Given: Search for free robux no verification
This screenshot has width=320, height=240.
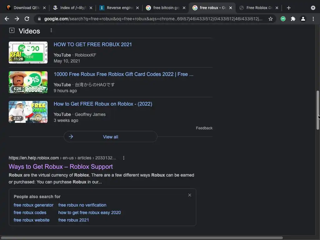Looking at the screenshot, I should coord(82,205).
